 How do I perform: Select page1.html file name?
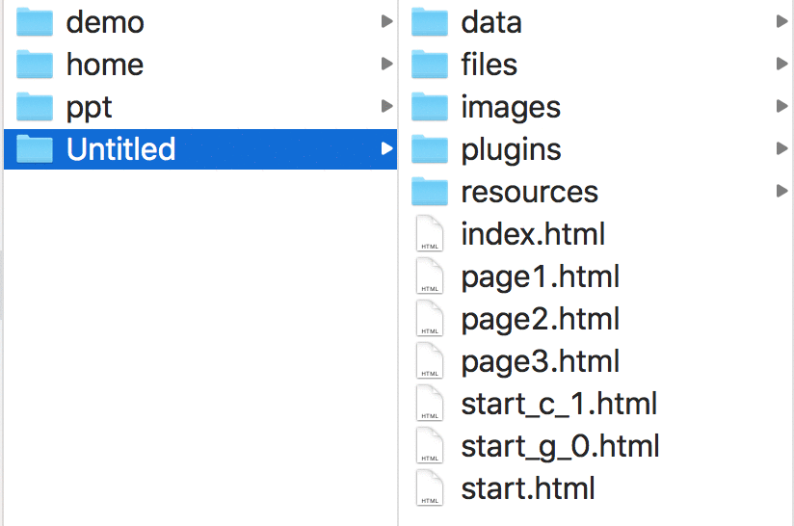540,277
